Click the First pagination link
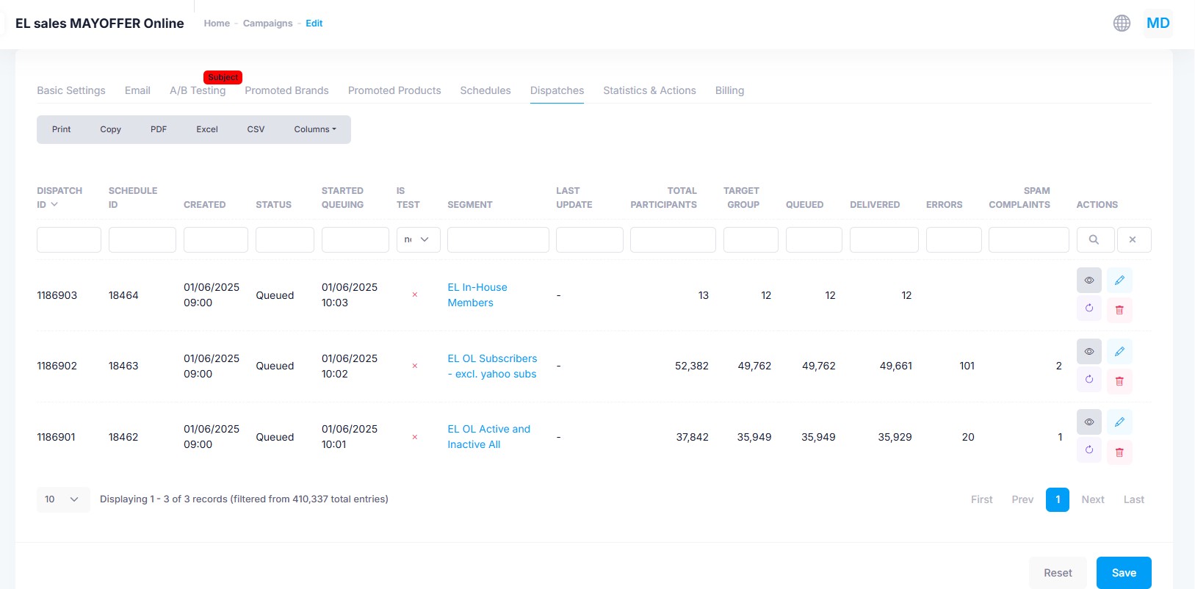Screen dimensions: 1195x589 981,499
